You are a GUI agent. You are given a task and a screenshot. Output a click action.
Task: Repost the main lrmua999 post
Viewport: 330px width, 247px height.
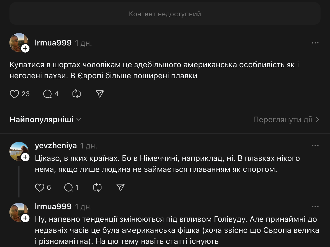[76, 94]
